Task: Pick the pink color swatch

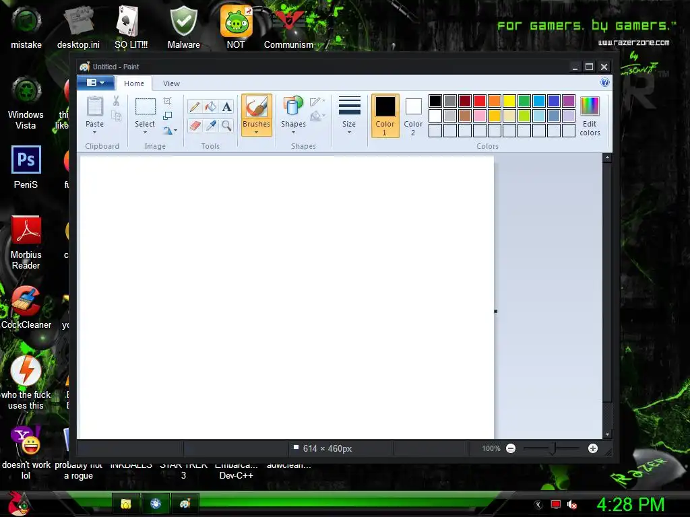Action: click(480, 116)
